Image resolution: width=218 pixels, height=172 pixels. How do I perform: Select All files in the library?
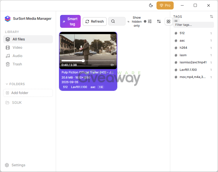(x=28, y=39)
